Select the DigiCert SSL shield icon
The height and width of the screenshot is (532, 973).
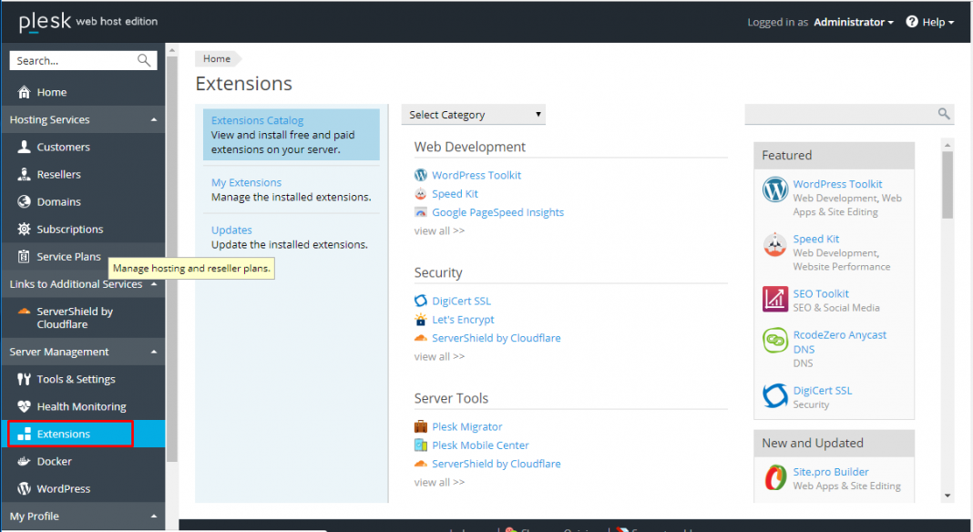click(x=421, y=301)
